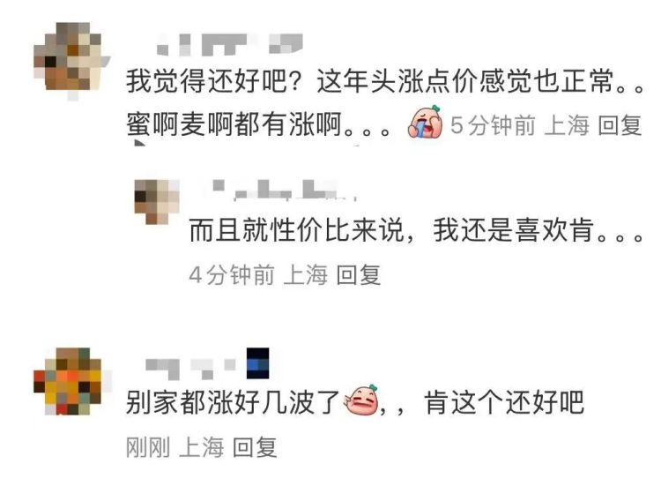The width and height of the screenshot is (661, 501).
Task: Tap 上海 location on the 5分钟前 comment
Action: [566, 125]
